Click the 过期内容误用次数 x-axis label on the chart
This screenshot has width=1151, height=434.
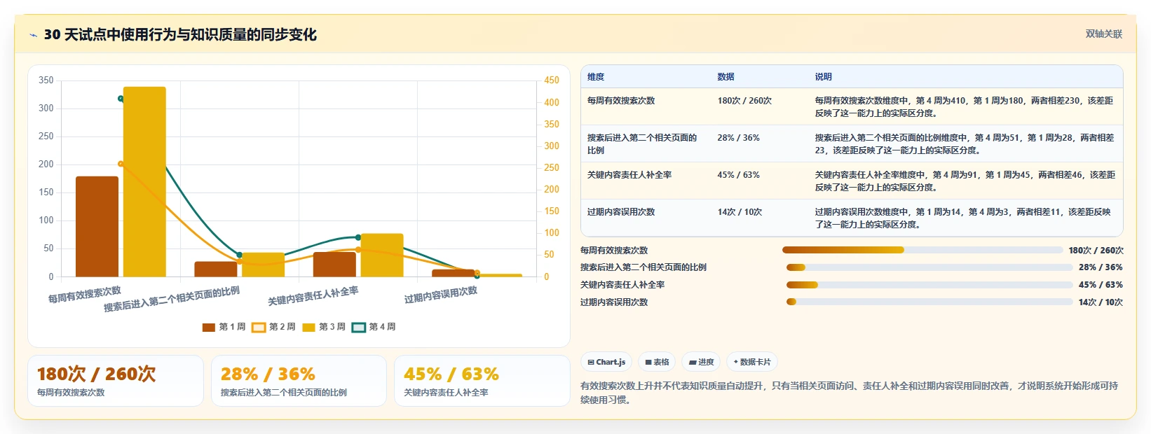point(440,295)
